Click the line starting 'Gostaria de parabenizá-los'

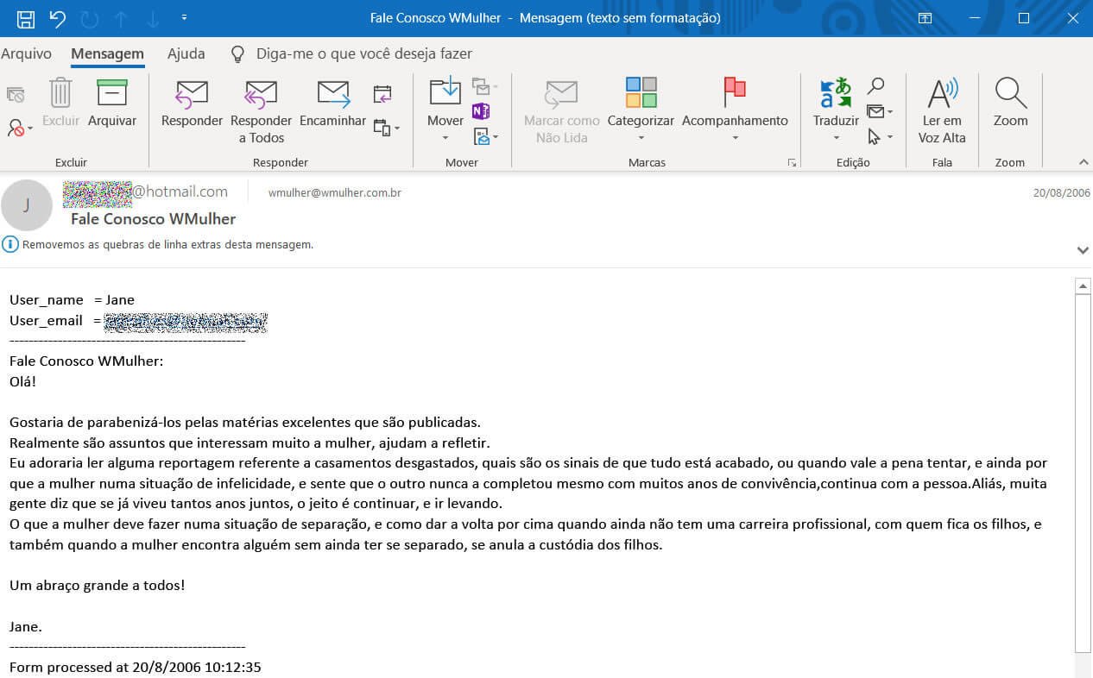(244, 423)
